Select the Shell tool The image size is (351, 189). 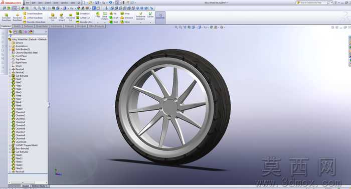[114, 22]
